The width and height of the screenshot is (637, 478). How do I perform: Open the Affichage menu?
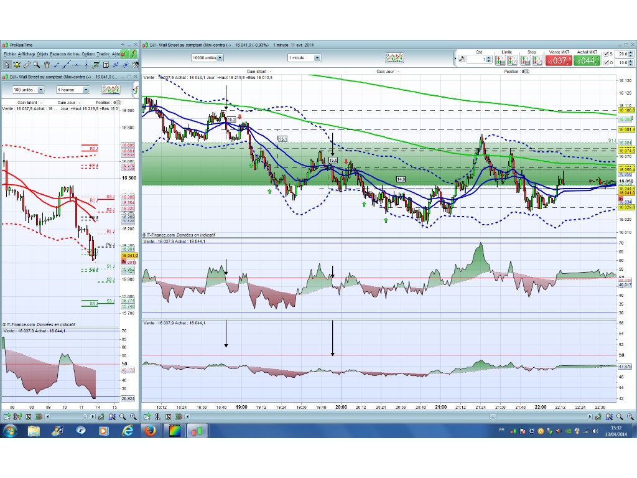[x=27, y=54]
